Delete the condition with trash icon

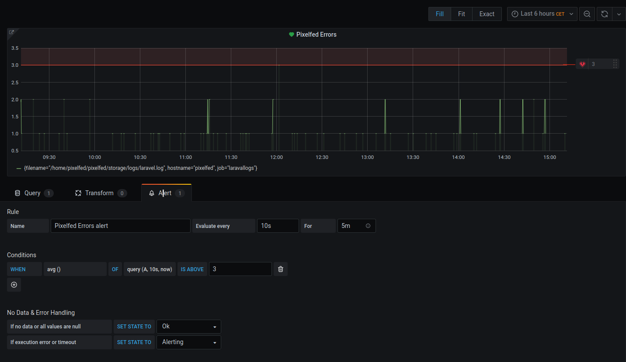click(x=281, y=269)
